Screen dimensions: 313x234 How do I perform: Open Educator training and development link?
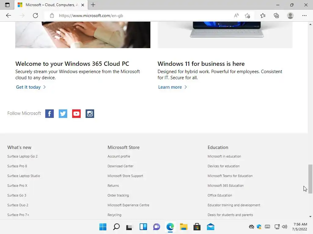coord(234,205)
